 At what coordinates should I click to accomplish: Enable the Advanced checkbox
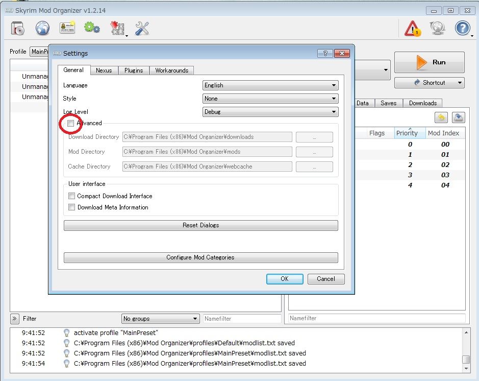[70, 123]
